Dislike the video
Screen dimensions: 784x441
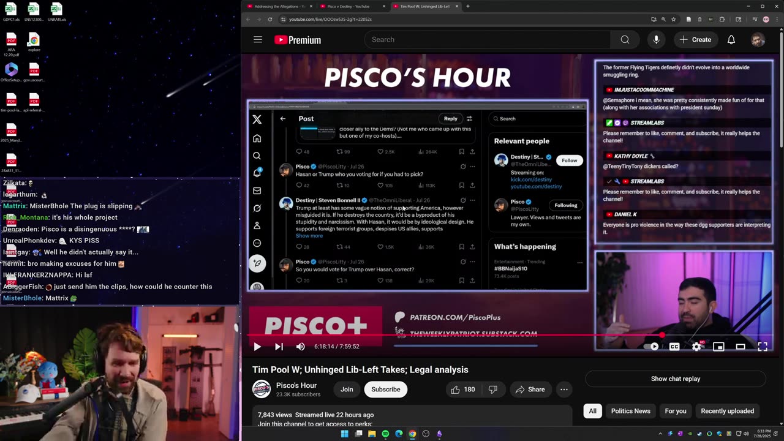click(493, 390)
